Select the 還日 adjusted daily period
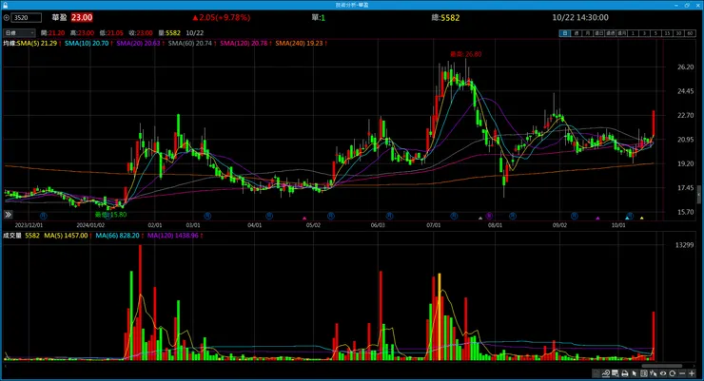This screenshot has width=704, height=381. [599, 33]
